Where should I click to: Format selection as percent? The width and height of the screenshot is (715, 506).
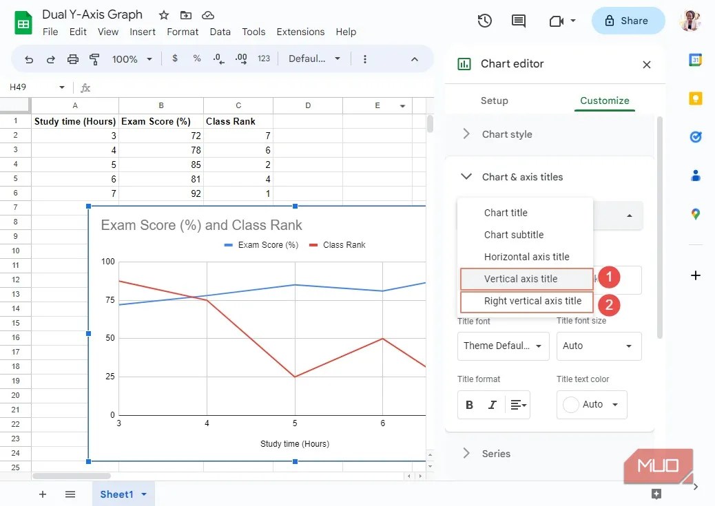pyautogui.click(x=196, y=59)
